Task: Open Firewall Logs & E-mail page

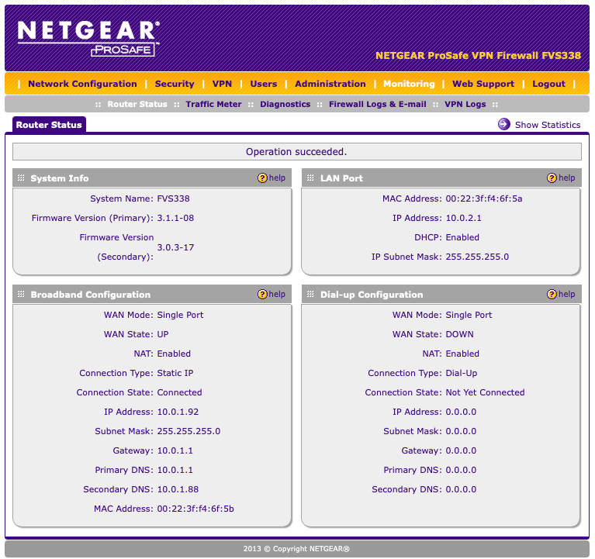Action: [x=377, y=104]
